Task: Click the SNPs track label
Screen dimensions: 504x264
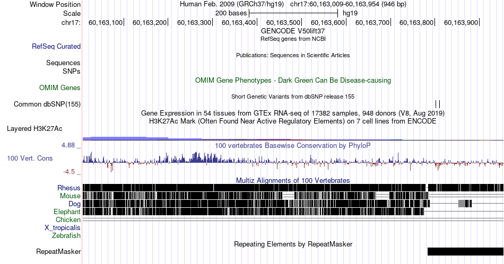Action: point(72,71)
